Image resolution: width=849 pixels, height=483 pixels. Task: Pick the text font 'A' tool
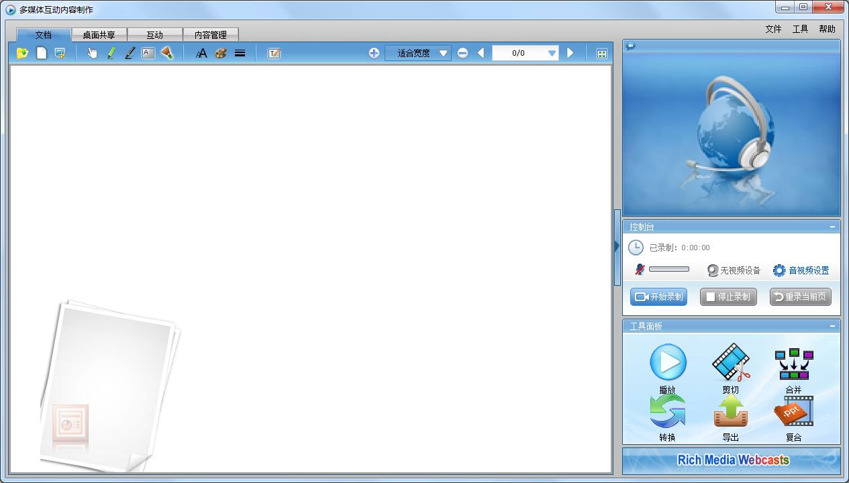[x=201, y=53]
